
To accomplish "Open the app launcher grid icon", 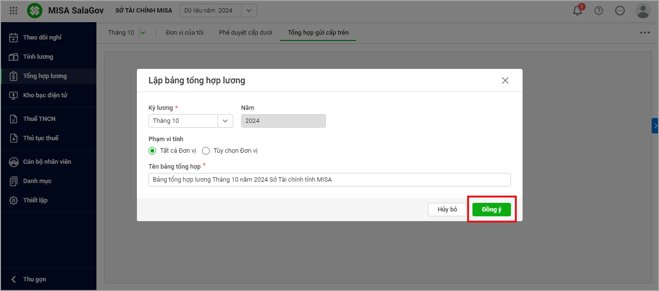I will 13,11.
